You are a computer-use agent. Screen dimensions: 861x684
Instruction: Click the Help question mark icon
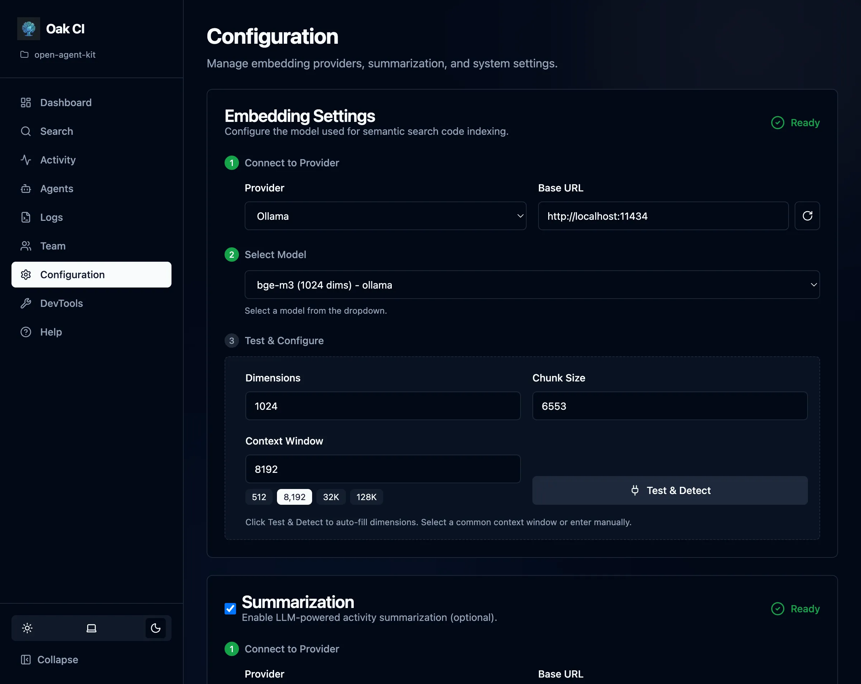coord(25,332)
